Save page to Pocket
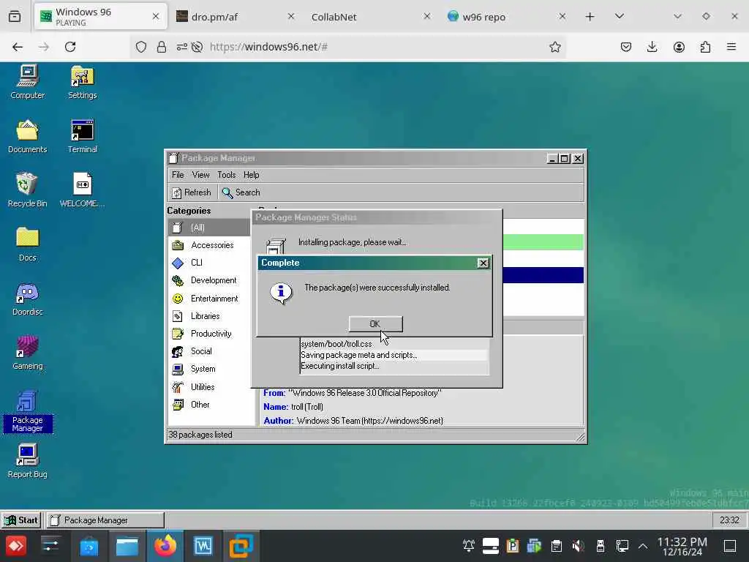Screen dimensions: 749x562 click(626, 47)
